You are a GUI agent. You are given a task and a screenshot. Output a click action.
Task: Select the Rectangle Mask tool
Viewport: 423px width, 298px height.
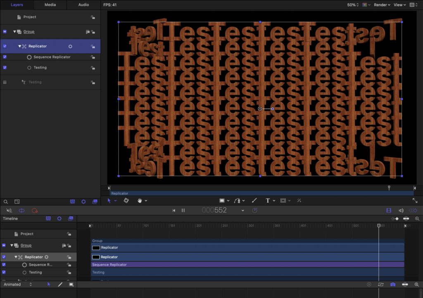pyautogui.click(x=283, y=201)
